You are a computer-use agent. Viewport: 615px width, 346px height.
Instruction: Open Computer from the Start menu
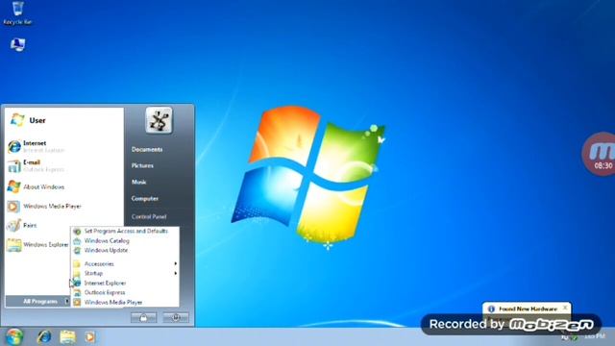pos(145,199)
